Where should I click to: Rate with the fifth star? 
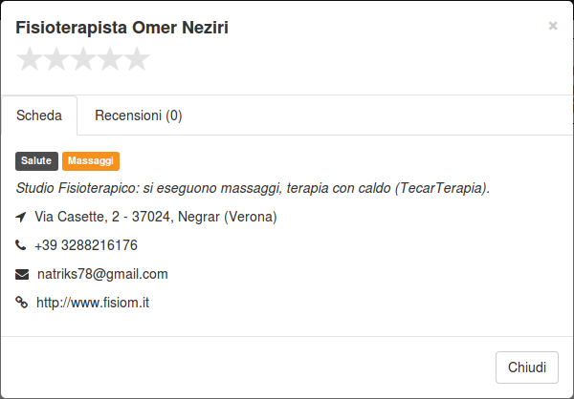(137, 59)
